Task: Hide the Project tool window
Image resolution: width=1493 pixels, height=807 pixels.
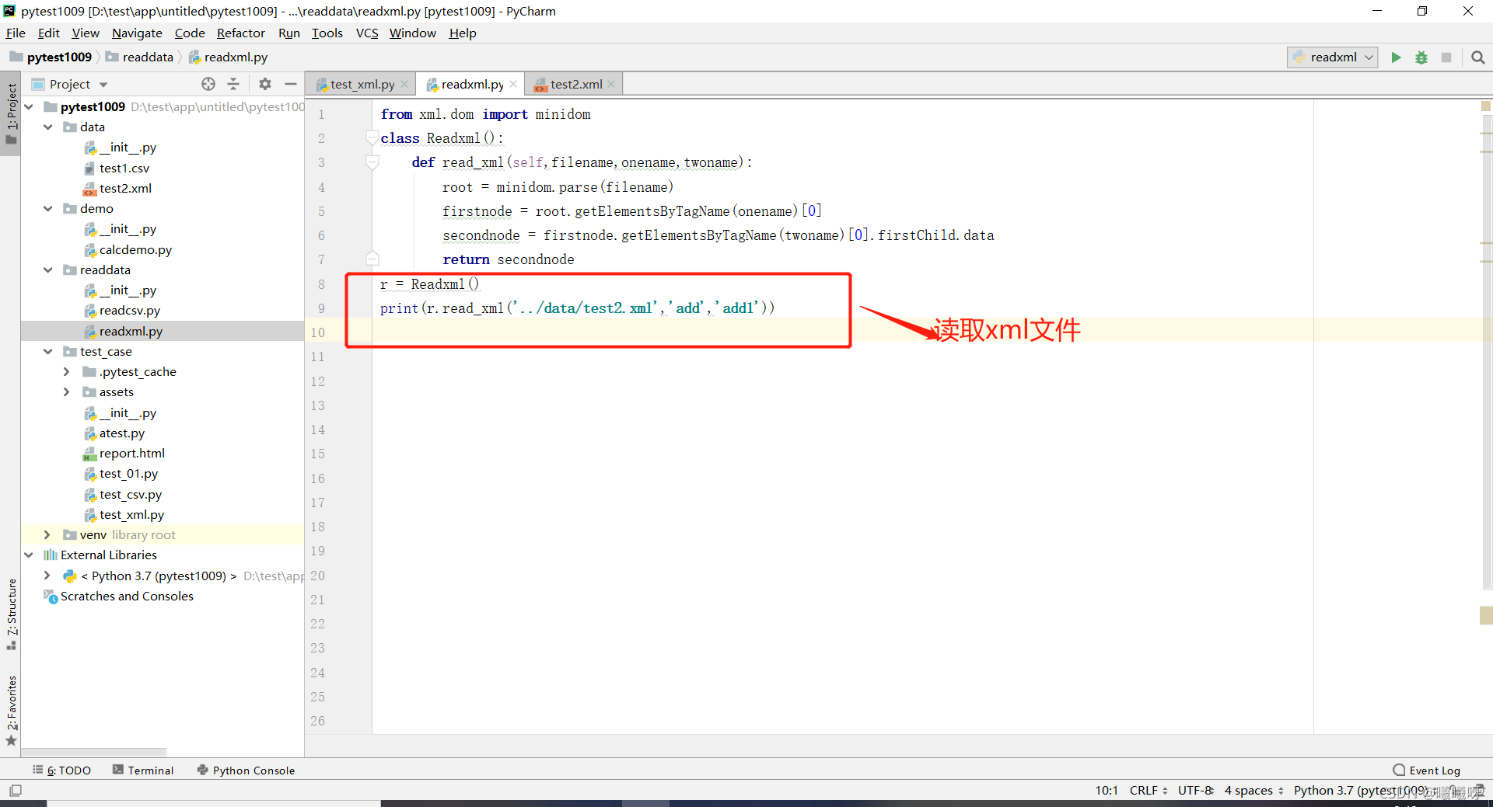Action: (x=291, y=84)
